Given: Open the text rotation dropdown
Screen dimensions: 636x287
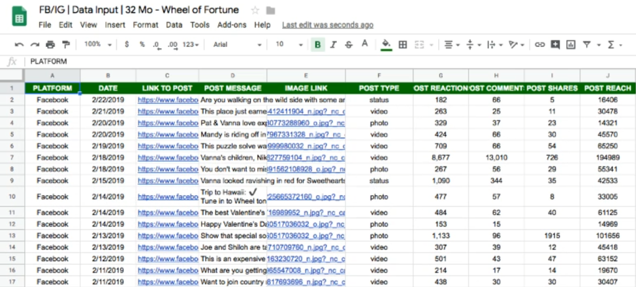Looking at the screenshot, I should [517, 44].
